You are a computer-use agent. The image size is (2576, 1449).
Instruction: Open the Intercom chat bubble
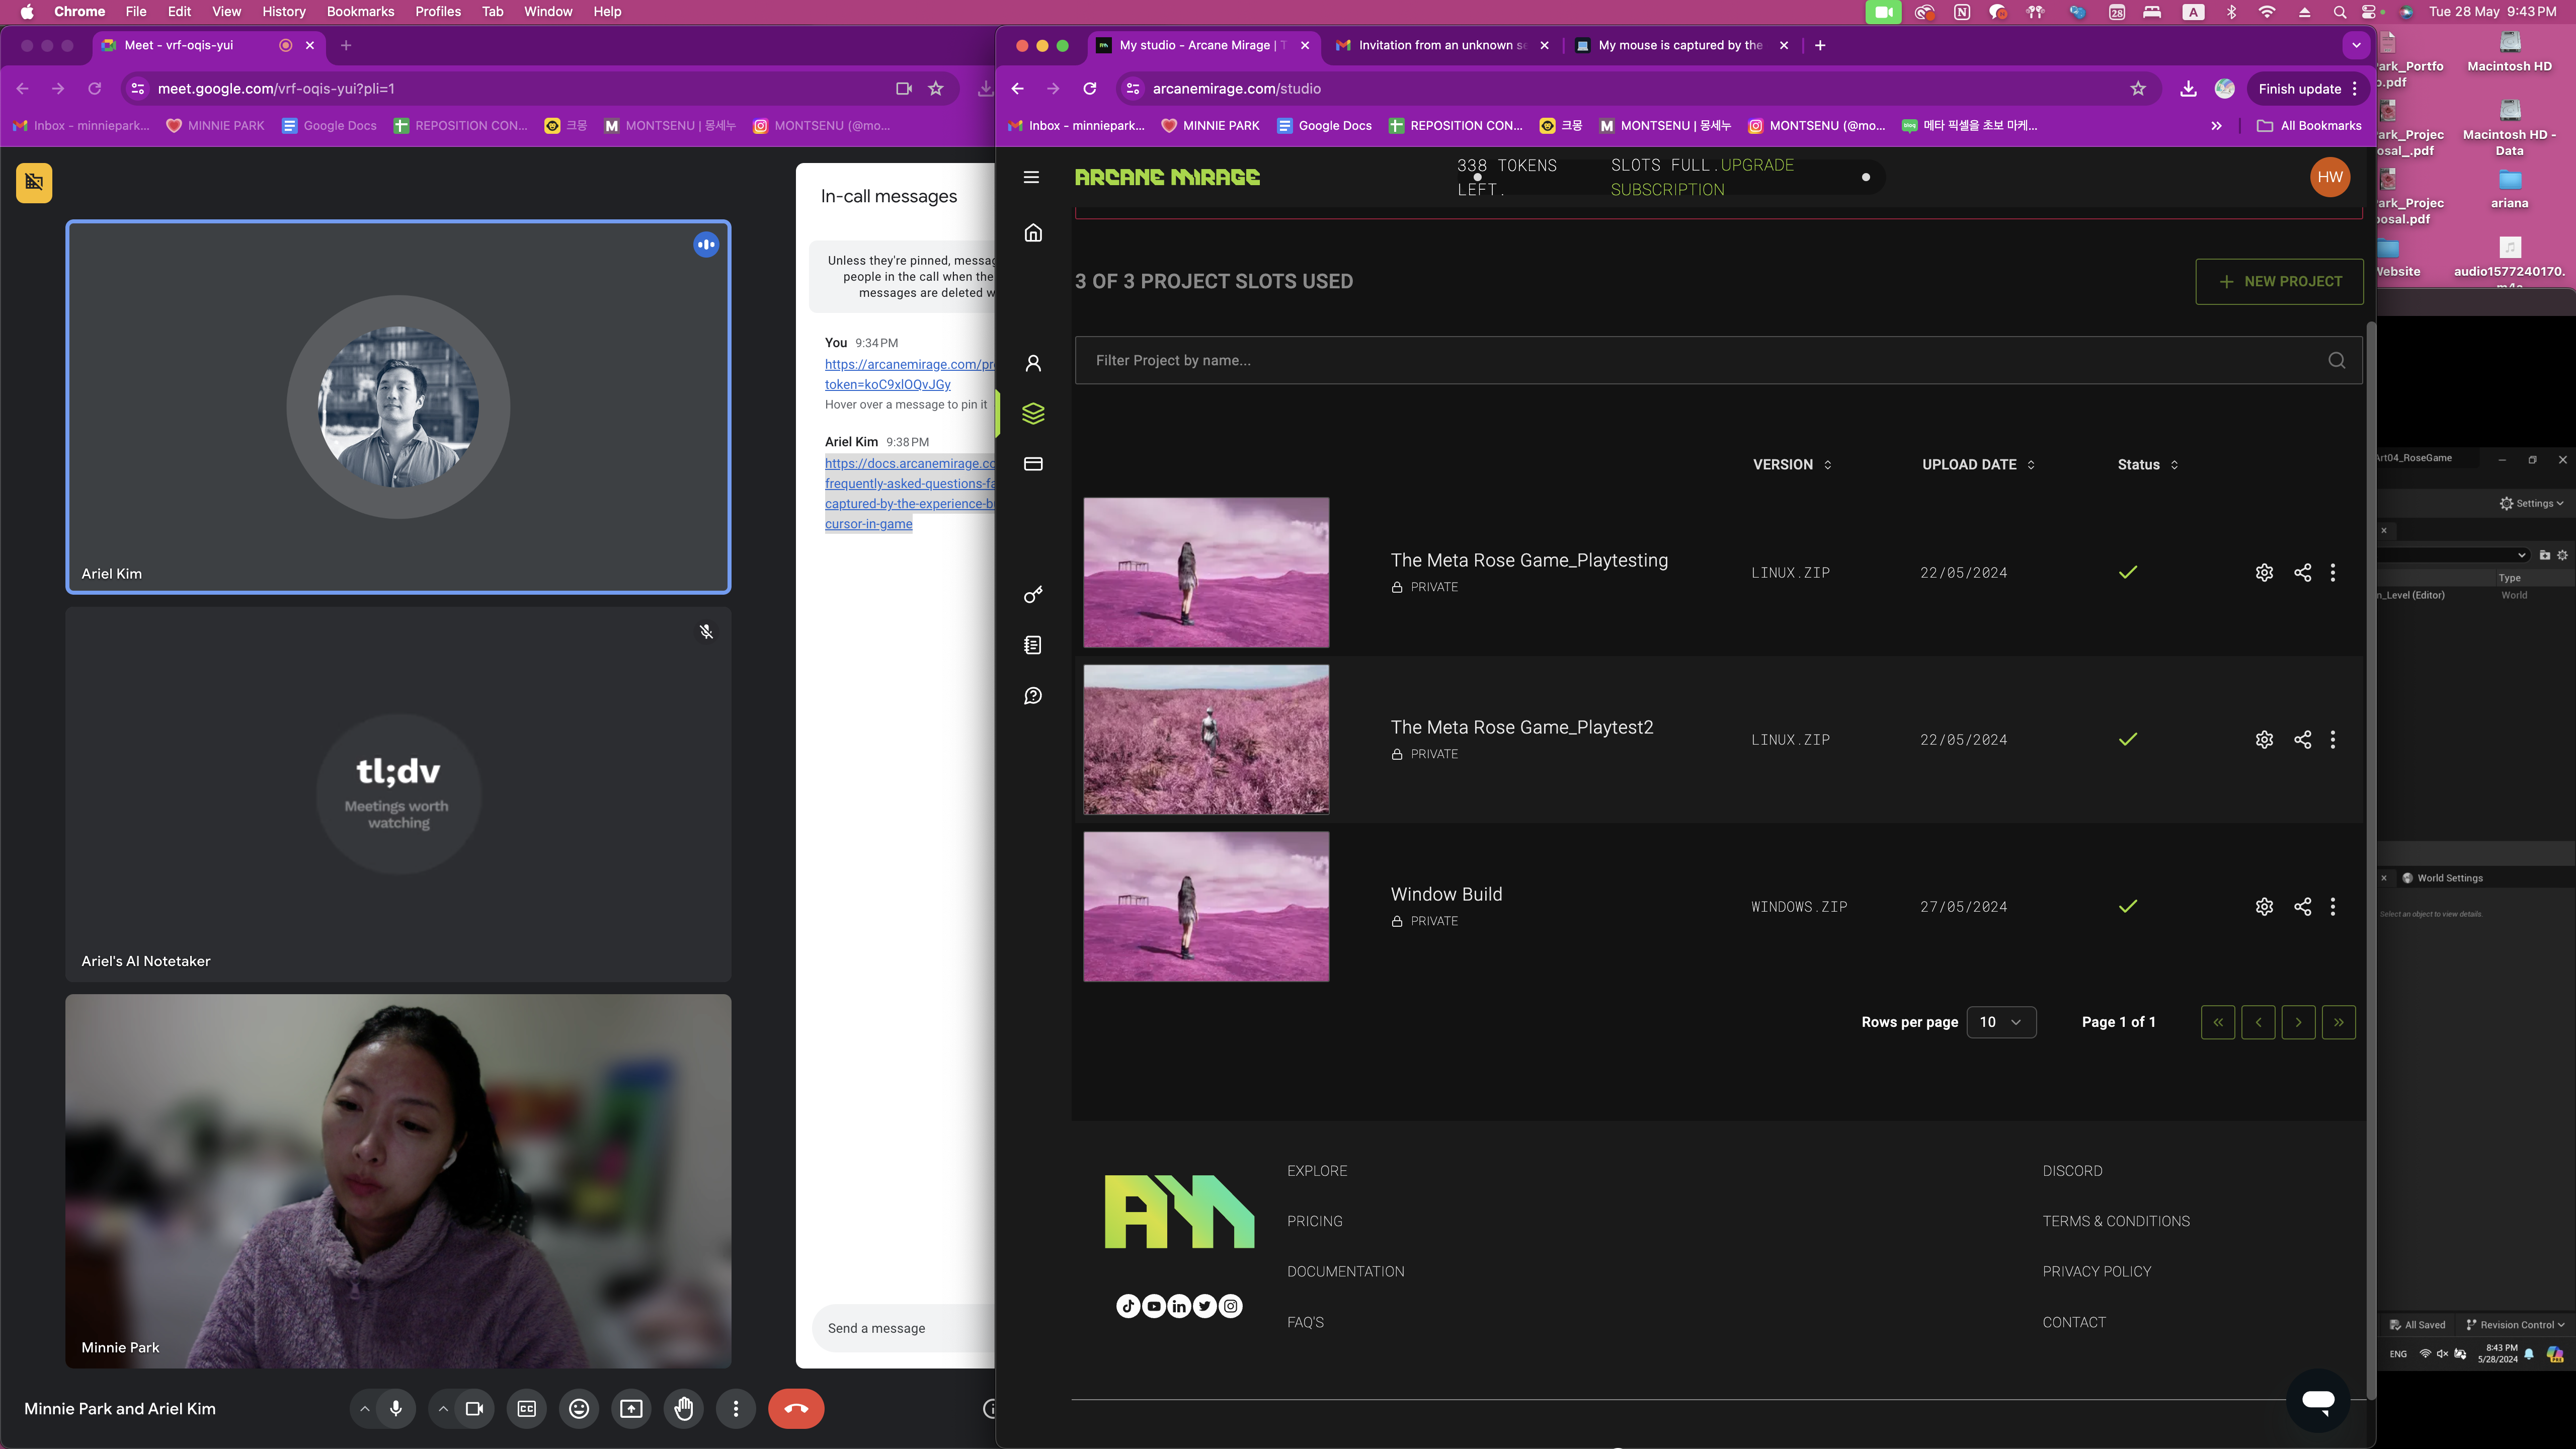pos(2318,1400)
